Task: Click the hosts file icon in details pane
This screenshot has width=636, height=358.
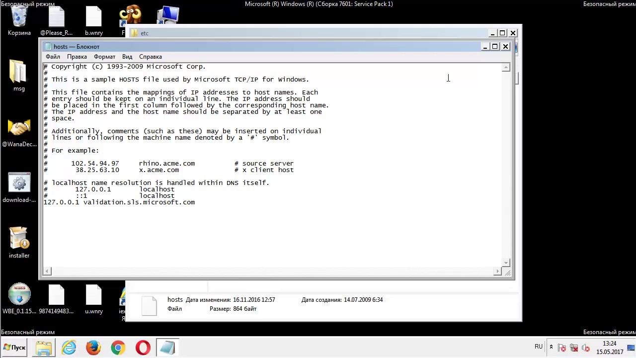Action: click(149, 305)
